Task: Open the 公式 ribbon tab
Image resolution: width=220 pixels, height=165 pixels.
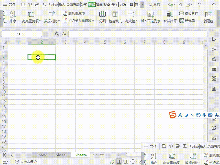Action: pos(84,4)
